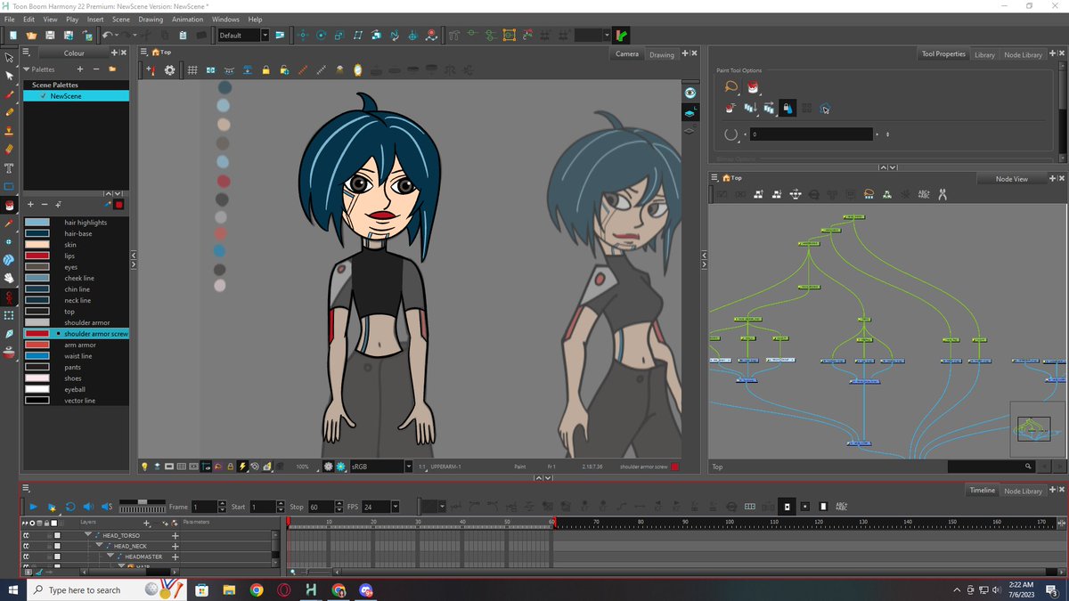This screenshot has height=601, width=1069.
Task: Switch to the Library tab
Action: click(984, 54)
